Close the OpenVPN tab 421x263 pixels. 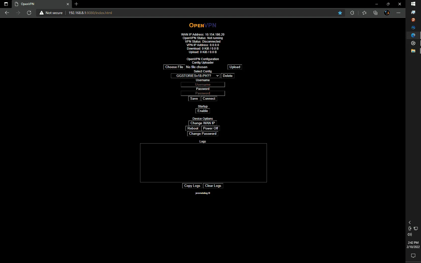(x=68, y=4)
